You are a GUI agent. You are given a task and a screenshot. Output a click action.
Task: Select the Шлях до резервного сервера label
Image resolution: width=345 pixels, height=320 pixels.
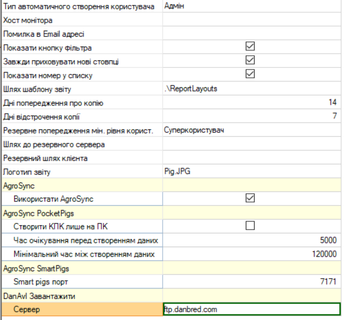pos(54,145)
